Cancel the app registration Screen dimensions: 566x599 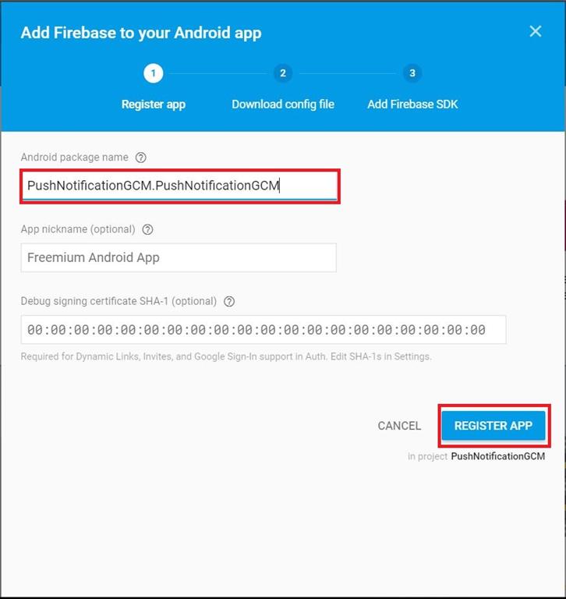pos(399,426)
